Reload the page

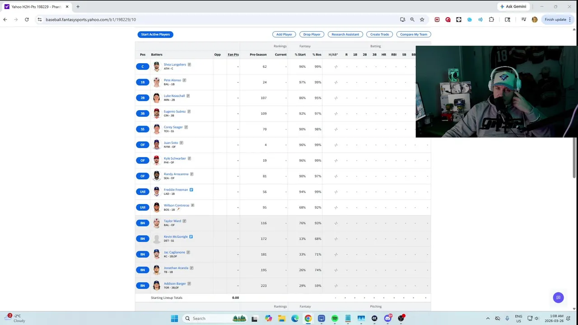coord(27,19)
